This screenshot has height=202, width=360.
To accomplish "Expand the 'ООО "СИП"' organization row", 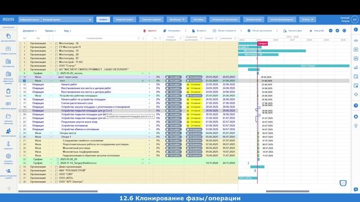I will coord(51,175).
